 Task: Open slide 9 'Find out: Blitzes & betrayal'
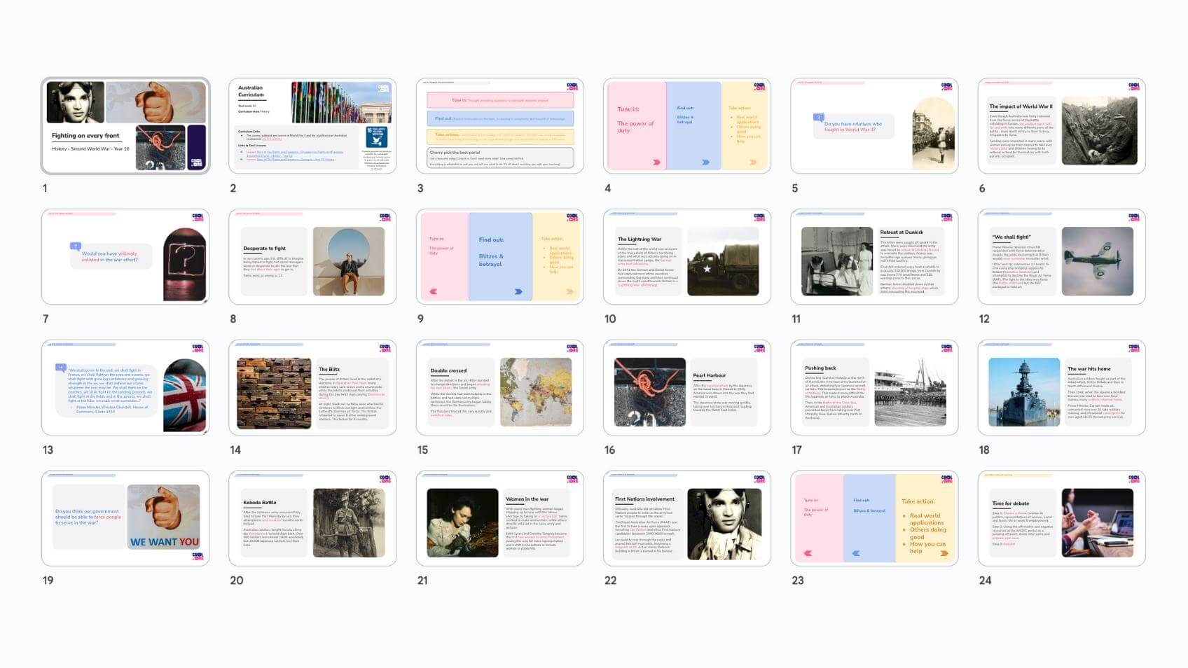[499, 256]
